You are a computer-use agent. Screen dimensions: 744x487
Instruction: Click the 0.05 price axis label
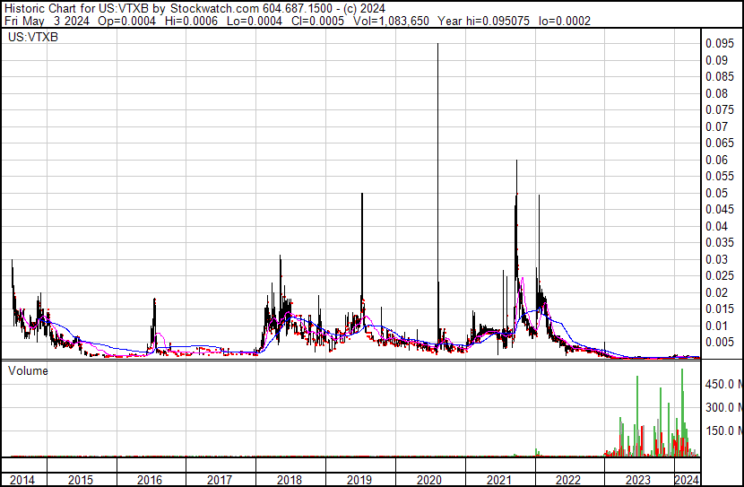click(x=716, y=193)
